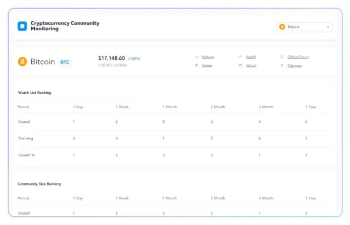Click the 1 Day header in Community Size Ranking
Image resolution: width=350 pixels, height=225 pixels.
point(78,198)
